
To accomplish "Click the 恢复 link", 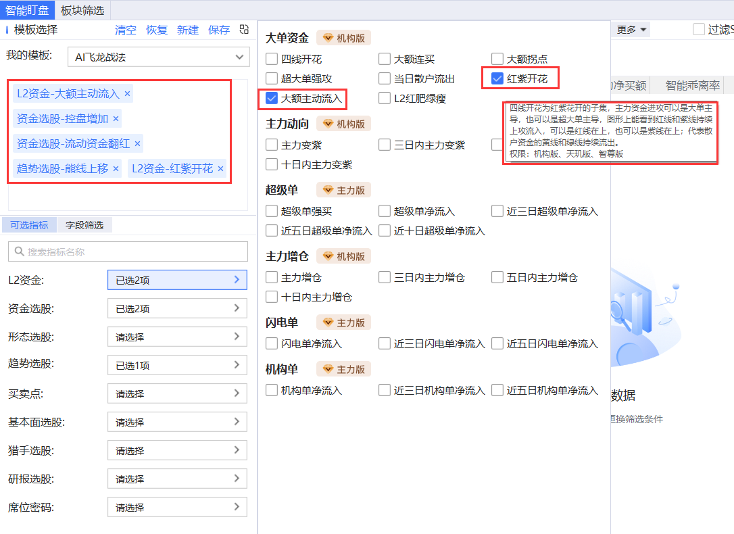I will pyautogui.click(x=157, y=30).
